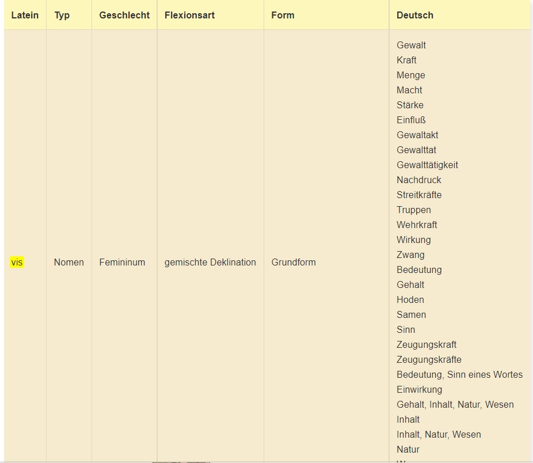Select the translation Gewalttätigkeit
The width and height of the screenshot is (533, 463).
[x=427, y=165]
